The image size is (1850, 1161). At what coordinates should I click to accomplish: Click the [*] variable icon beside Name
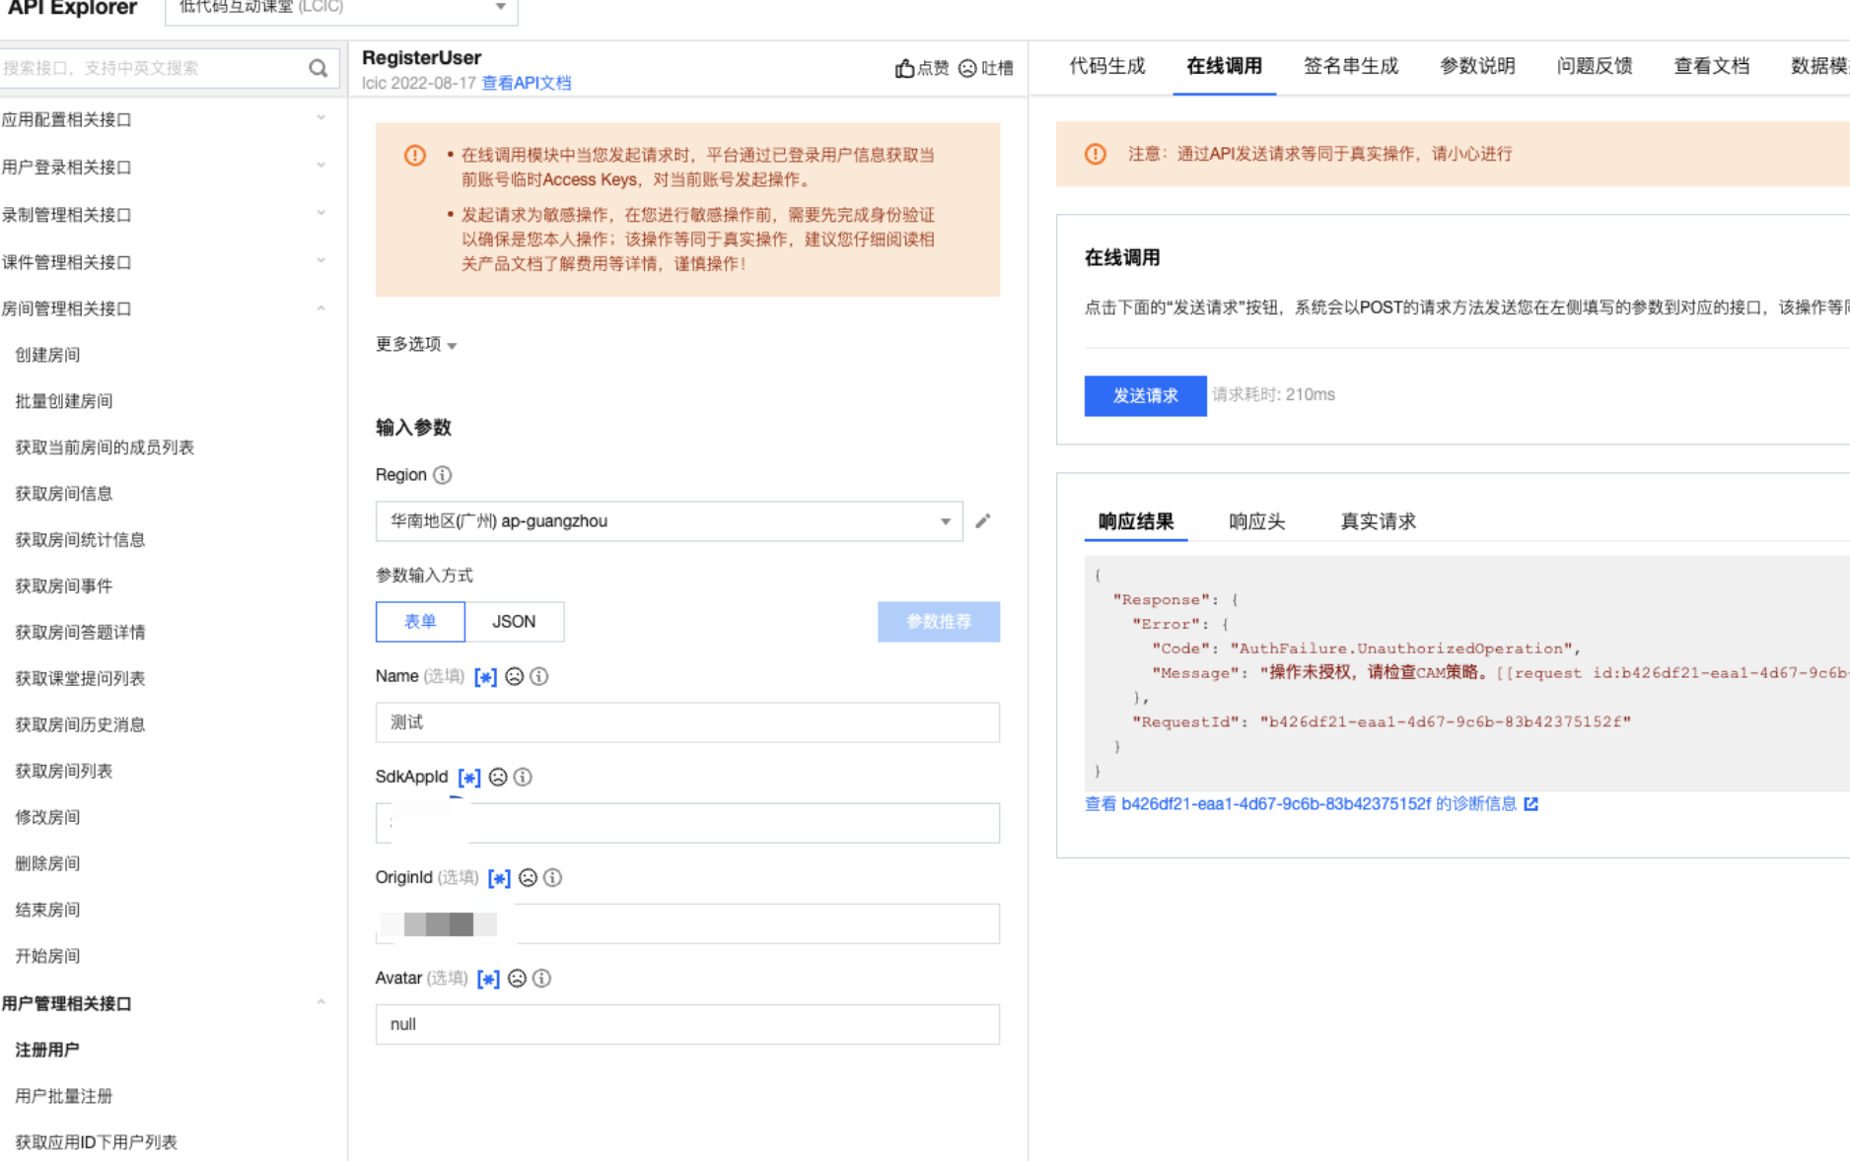click(x=485, y=677)
